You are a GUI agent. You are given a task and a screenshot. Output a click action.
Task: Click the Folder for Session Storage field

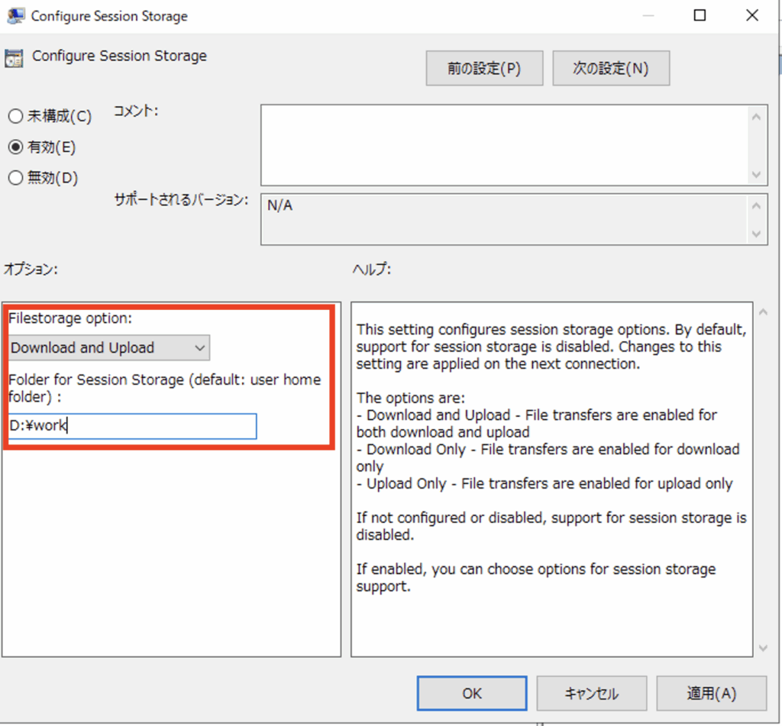[133, 426]
